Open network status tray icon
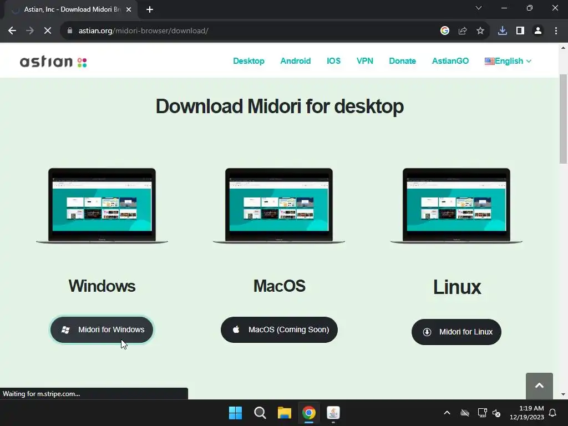This screenshot has height=426, width=568. click(482, 413)
